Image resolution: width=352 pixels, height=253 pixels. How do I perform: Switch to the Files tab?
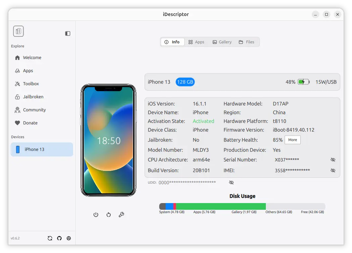click(x=246, y=42)
